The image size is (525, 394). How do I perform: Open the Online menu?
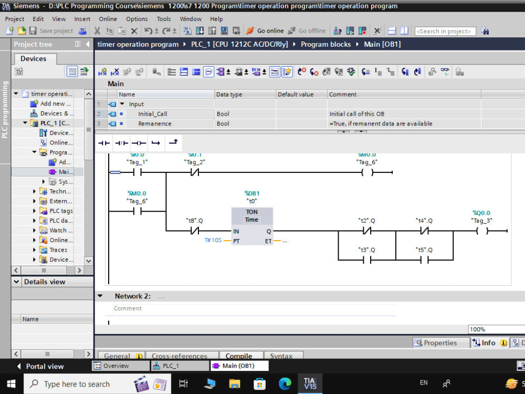click(108, 19)
